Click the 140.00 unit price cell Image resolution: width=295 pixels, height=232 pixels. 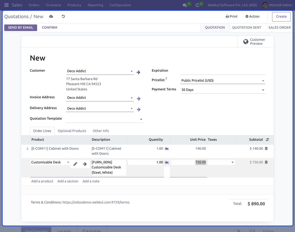click(x=200, y=149)
